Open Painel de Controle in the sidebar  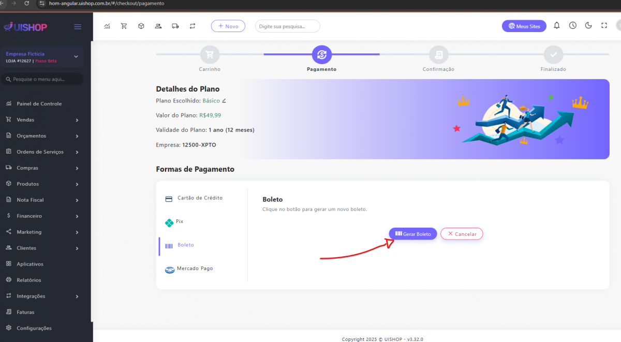pos(39,104)
